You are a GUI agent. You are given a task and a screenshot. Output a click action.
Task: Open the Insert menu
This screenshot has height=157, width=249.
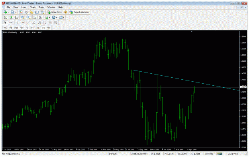(24, 7)
